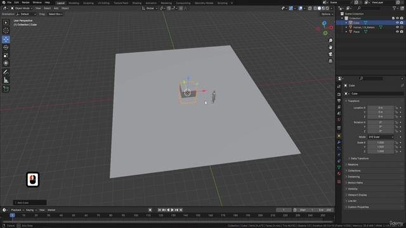Click the play animation button

click(172, 210)
